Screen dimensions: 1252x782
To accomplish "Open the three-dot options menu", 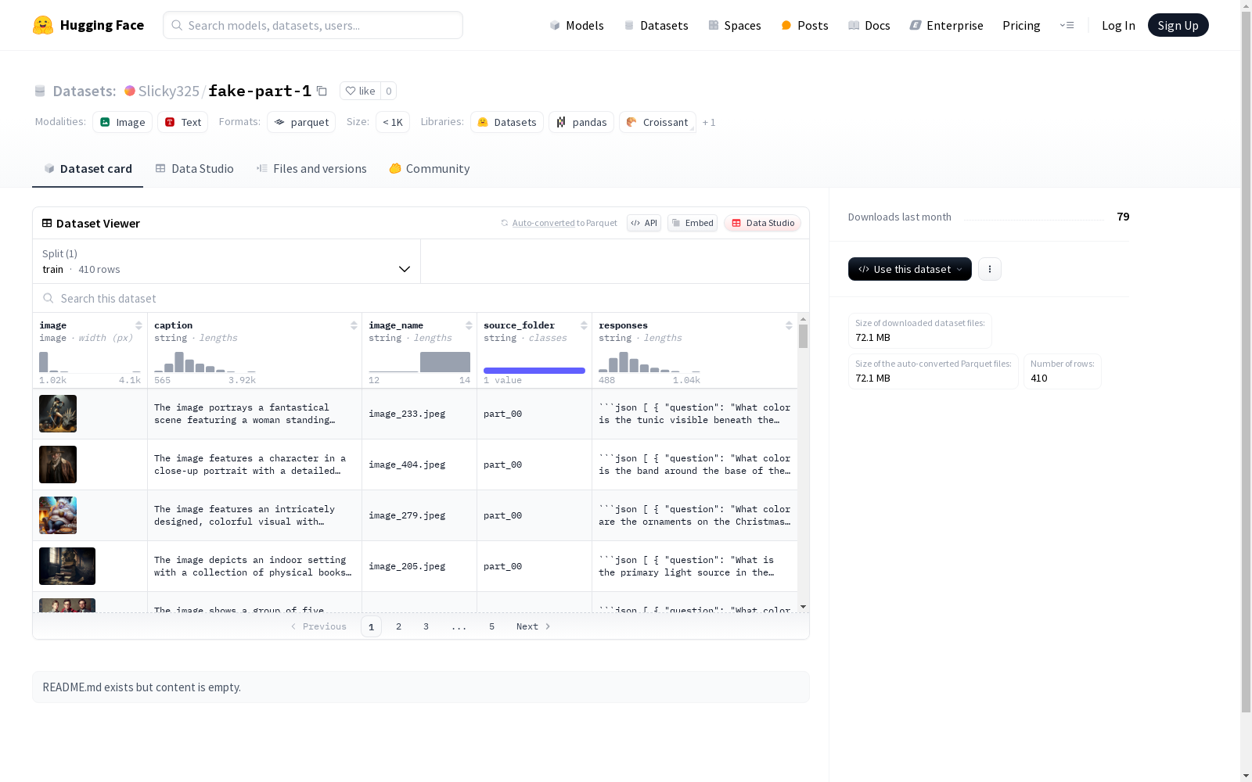I will pyautogui.click(x=990, y=269).
